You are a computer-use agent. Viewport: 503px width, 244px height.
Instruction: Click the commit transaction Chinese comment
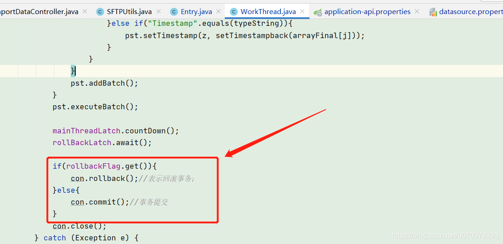coord(149,202)
